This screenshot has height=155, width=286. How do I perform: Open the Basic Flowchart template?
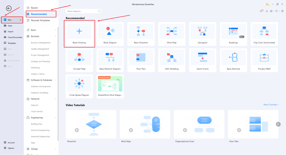(x=141, y=34)
